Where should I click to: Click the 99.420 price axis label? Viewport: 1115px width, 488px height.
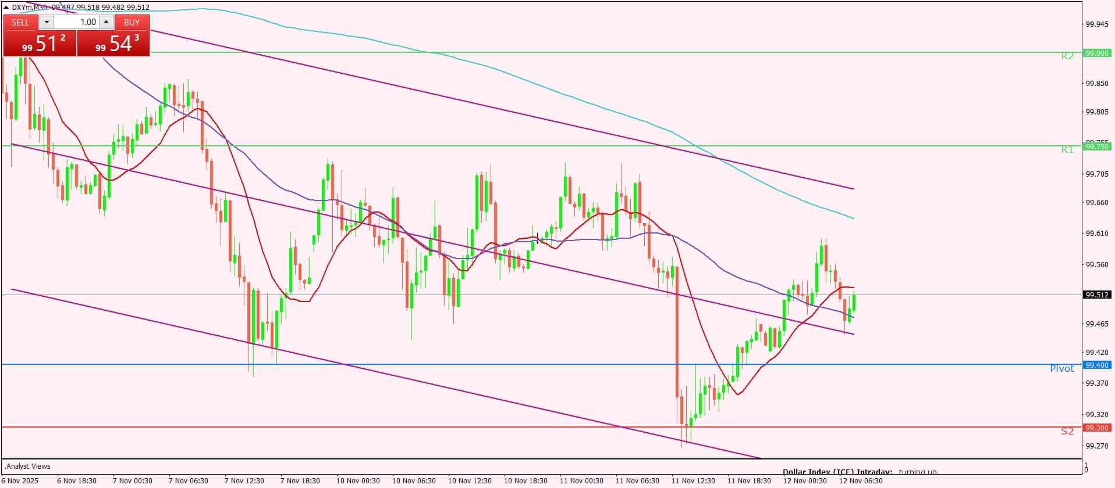click(1097, 352)
